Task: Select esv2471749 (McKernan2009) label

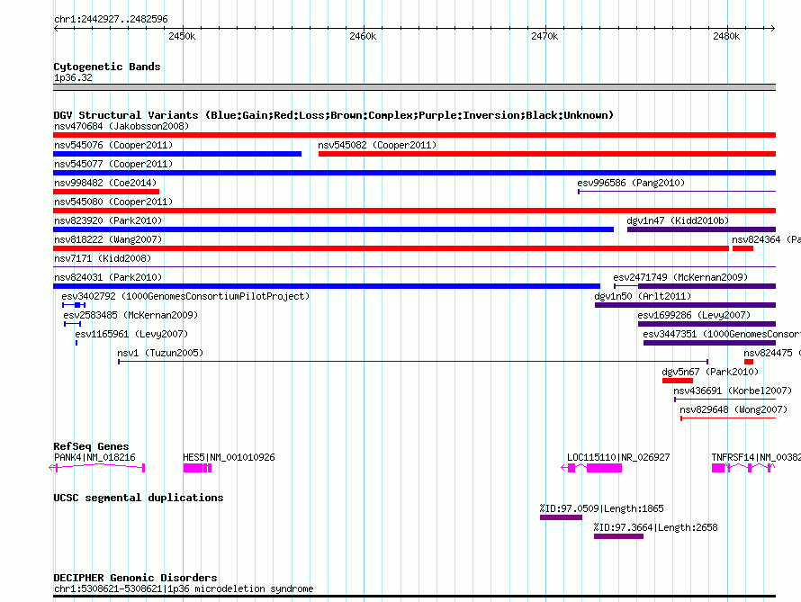Action: (x=680, y=277)
